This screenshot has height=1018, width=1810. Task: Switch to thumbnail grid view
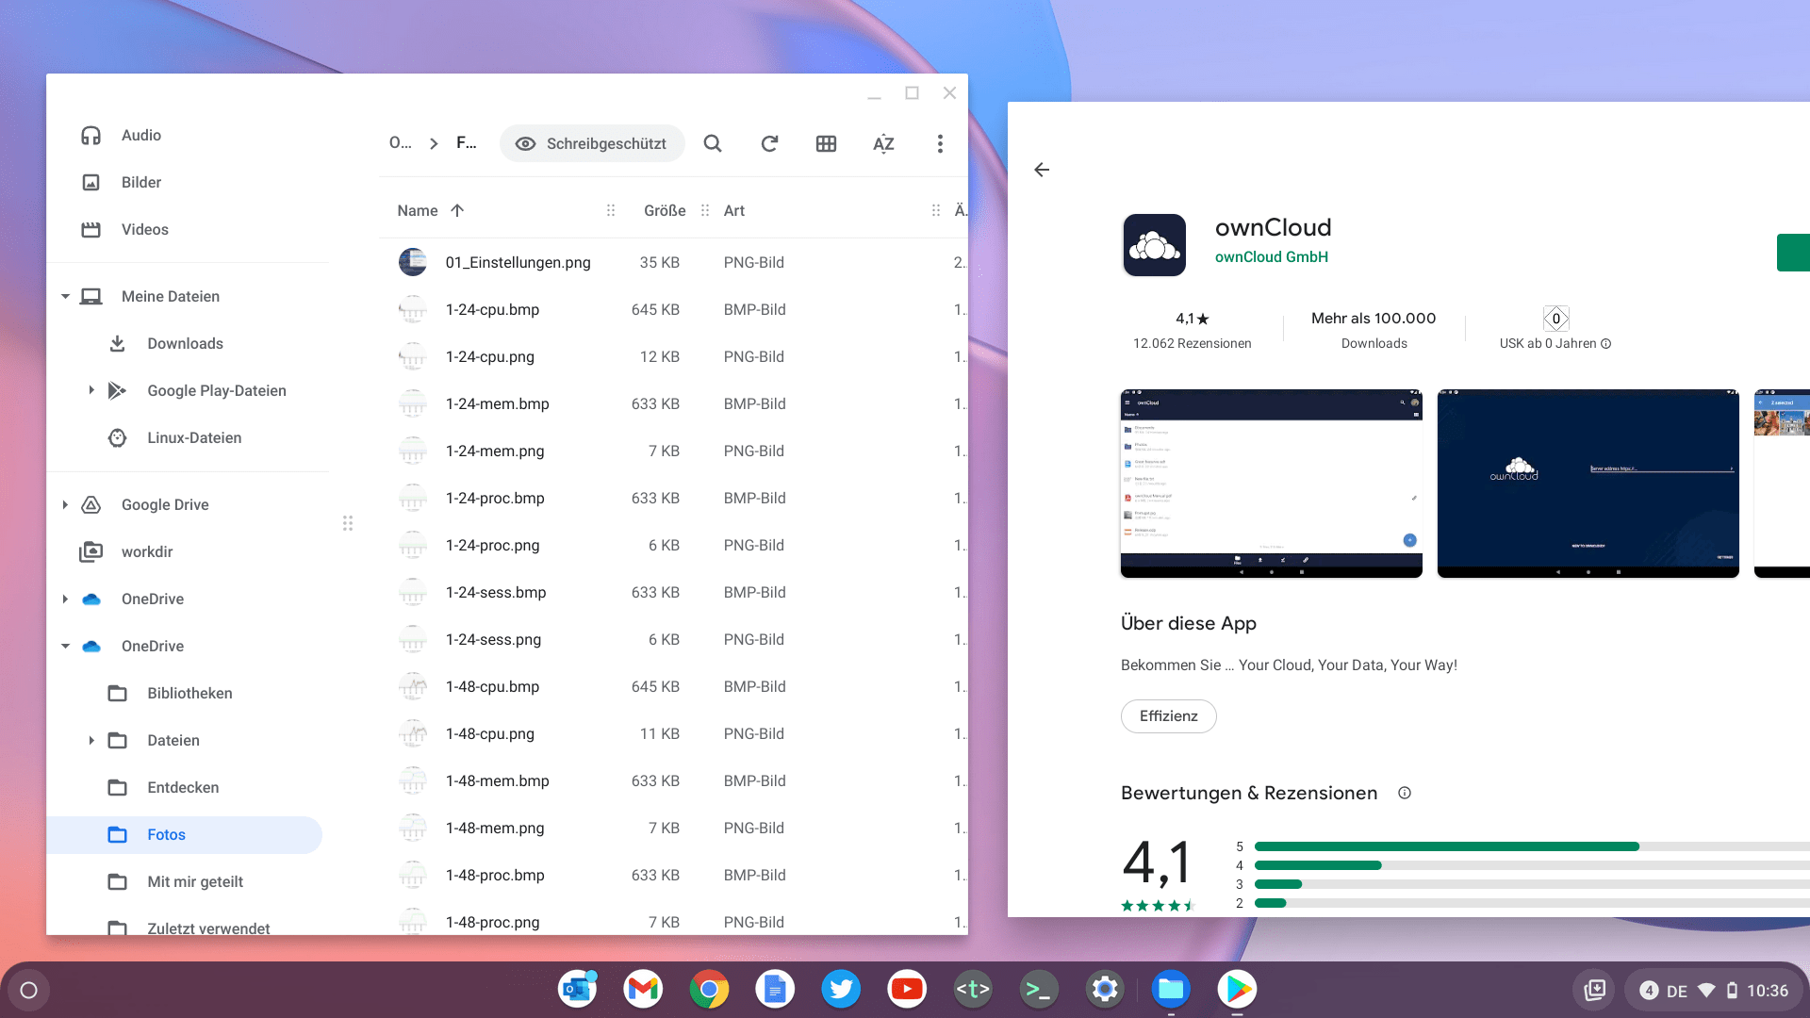pyautogui.click(x=826, y=143)
